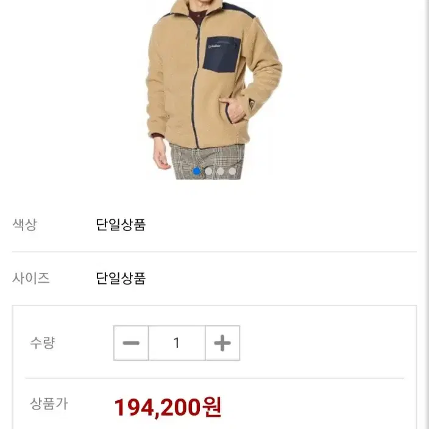Jump to the fourth carousel dot
This screenshot has width=429, height=429.
point(232,171)
